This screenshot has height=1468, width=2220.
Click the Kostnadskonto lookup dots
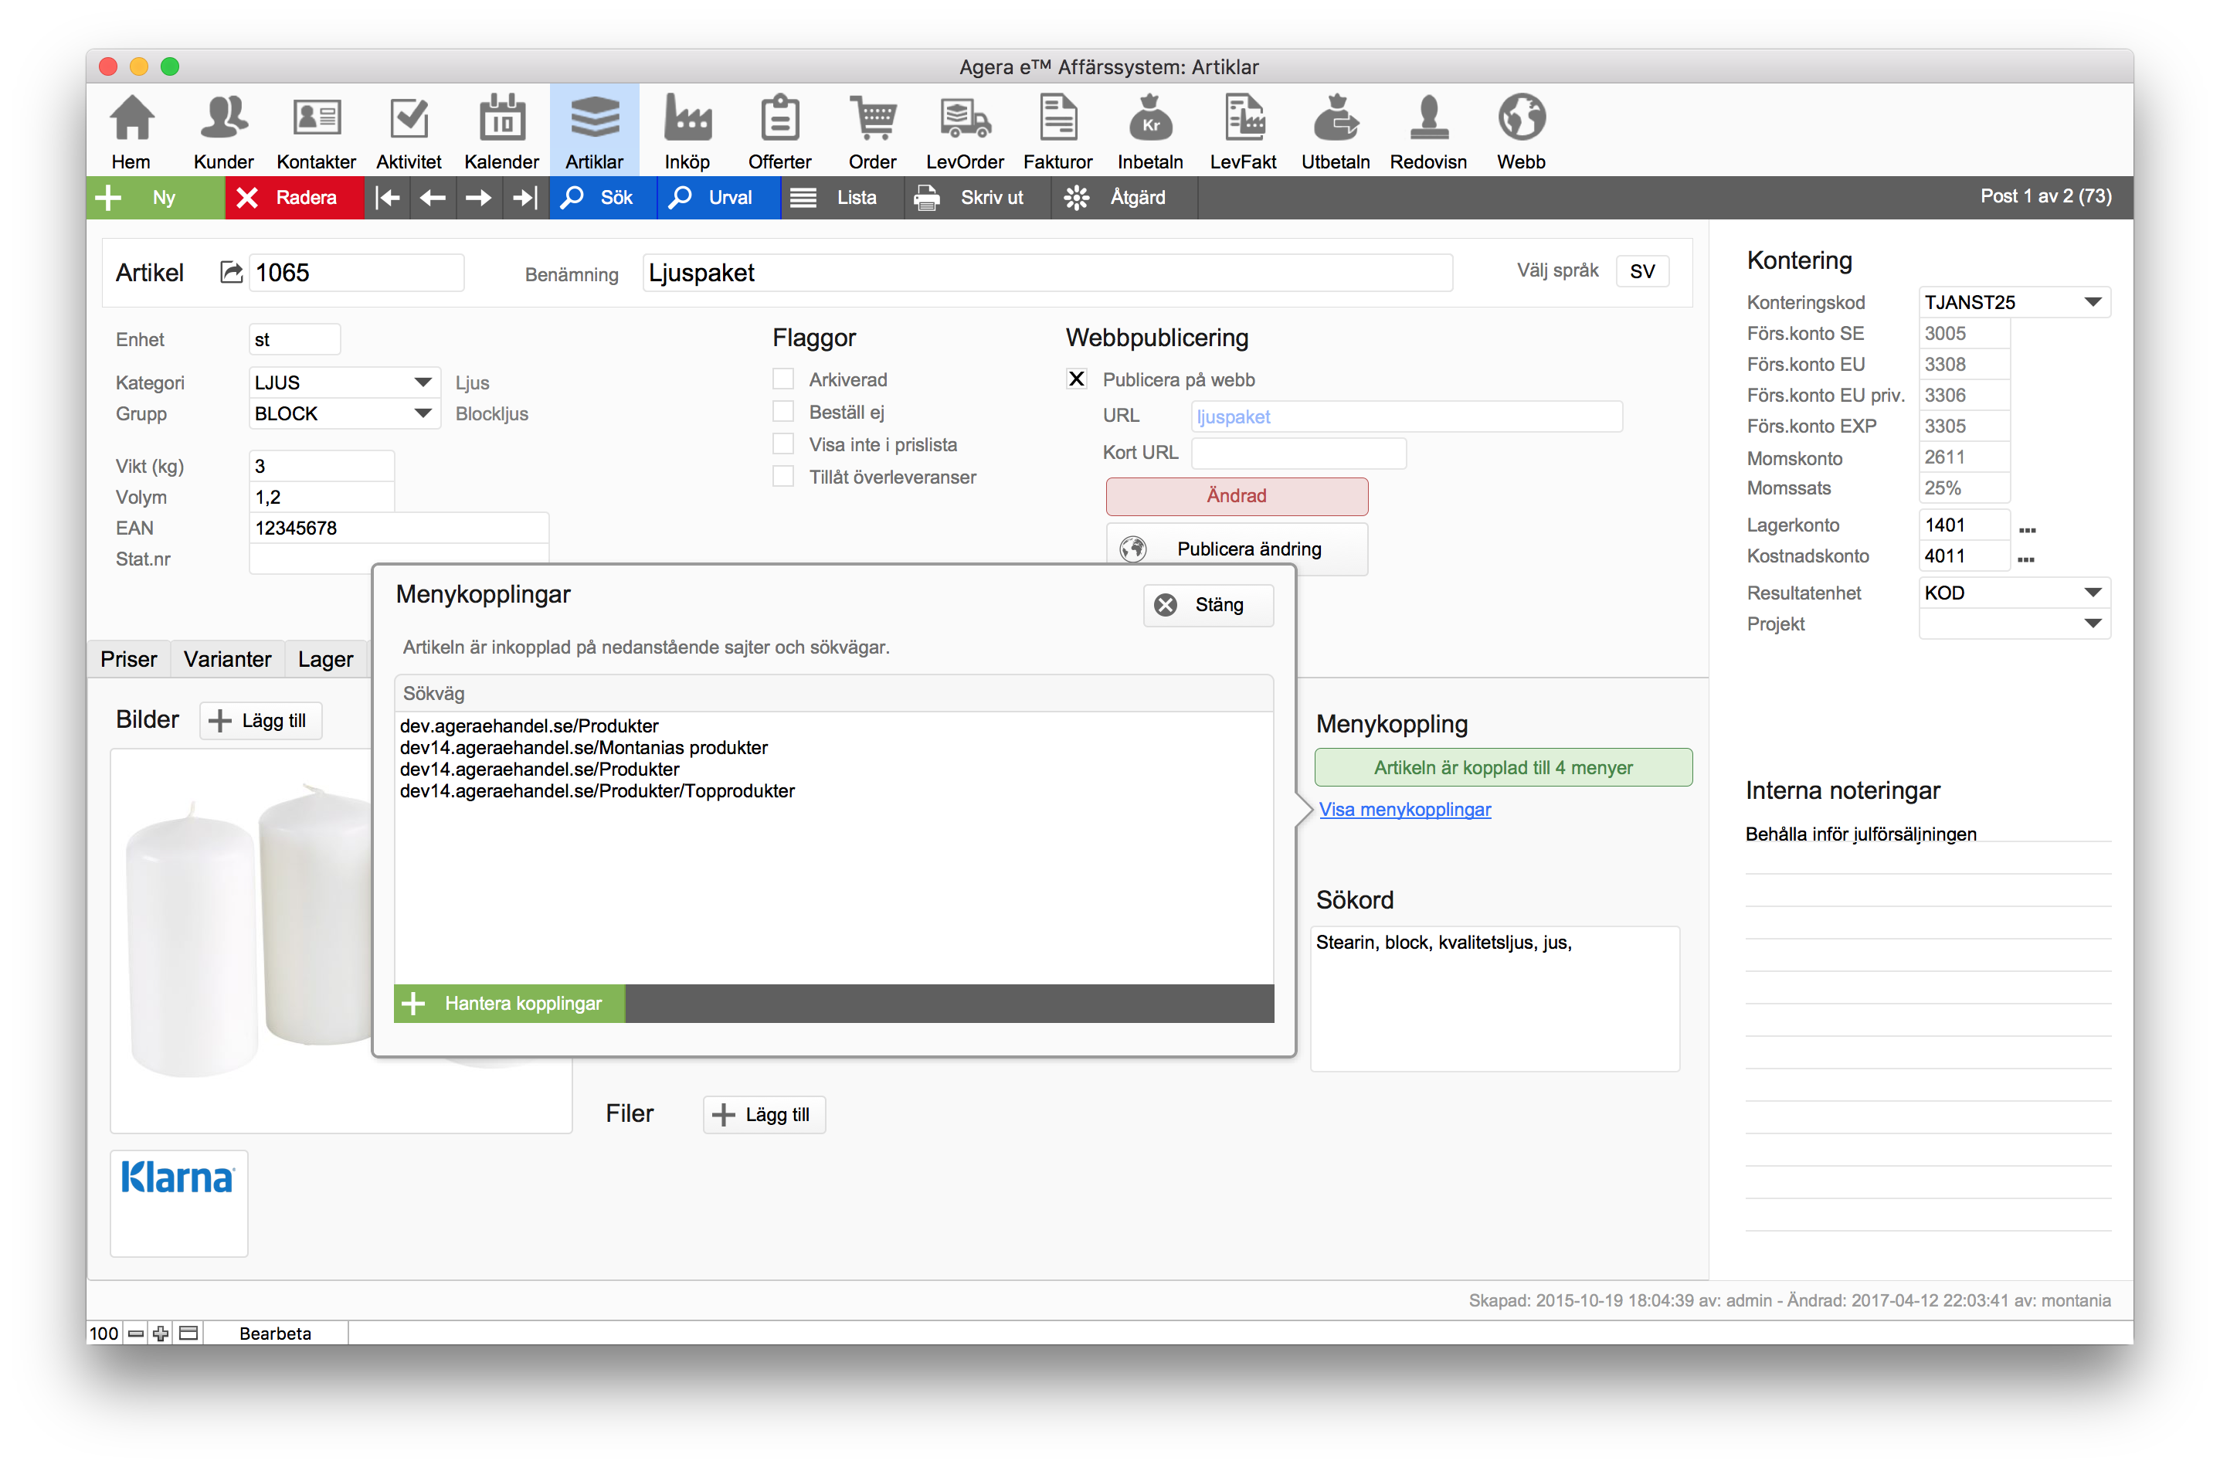point(2025,560)
